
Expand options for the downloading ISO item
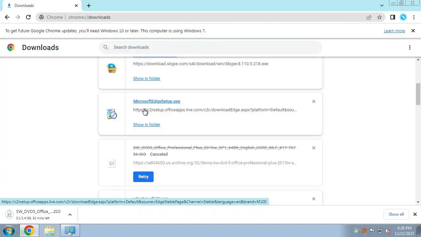[x=70, y=215]
